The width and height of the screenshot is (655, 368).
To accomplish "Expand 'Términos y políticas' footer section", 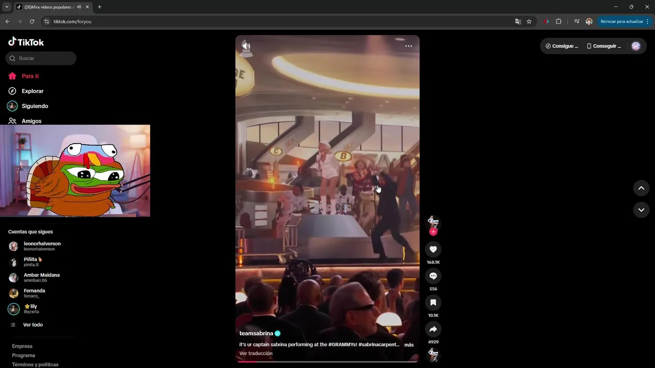I will 35,365.
